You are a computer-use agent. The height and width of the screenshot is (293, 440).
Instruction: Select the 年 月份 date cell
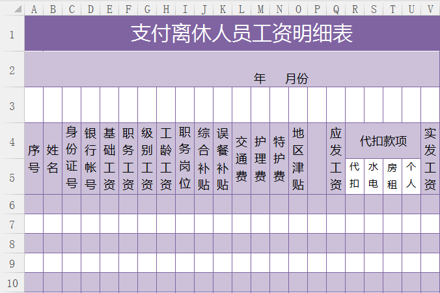pyautogui.click(x=232, y=70)
